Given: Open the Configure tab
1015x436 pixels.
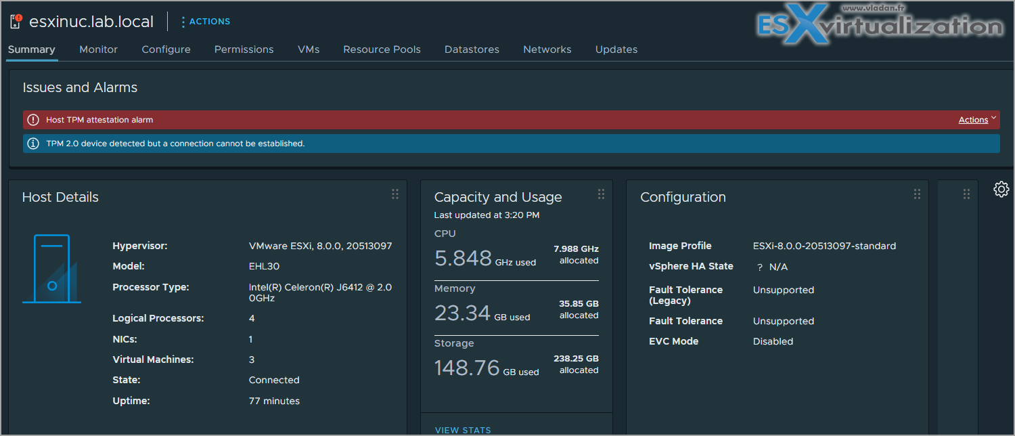Looking at the screenshot, I should tap(166, 49).
